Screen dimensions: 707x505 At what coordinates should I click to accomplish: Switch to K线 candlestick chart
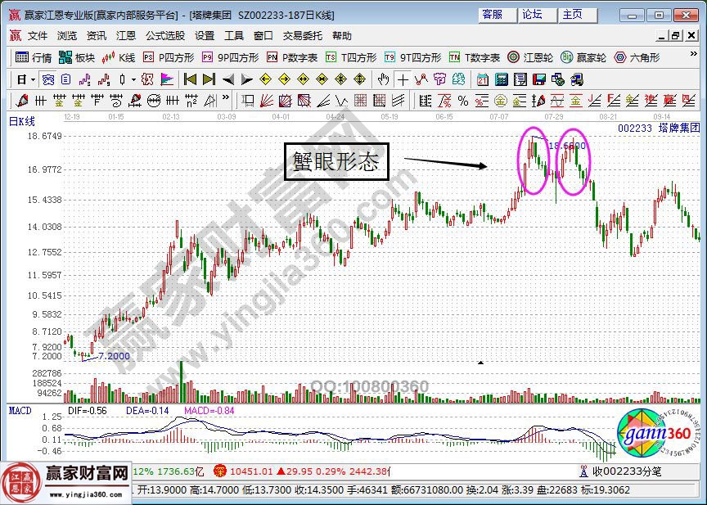point(119,57)
